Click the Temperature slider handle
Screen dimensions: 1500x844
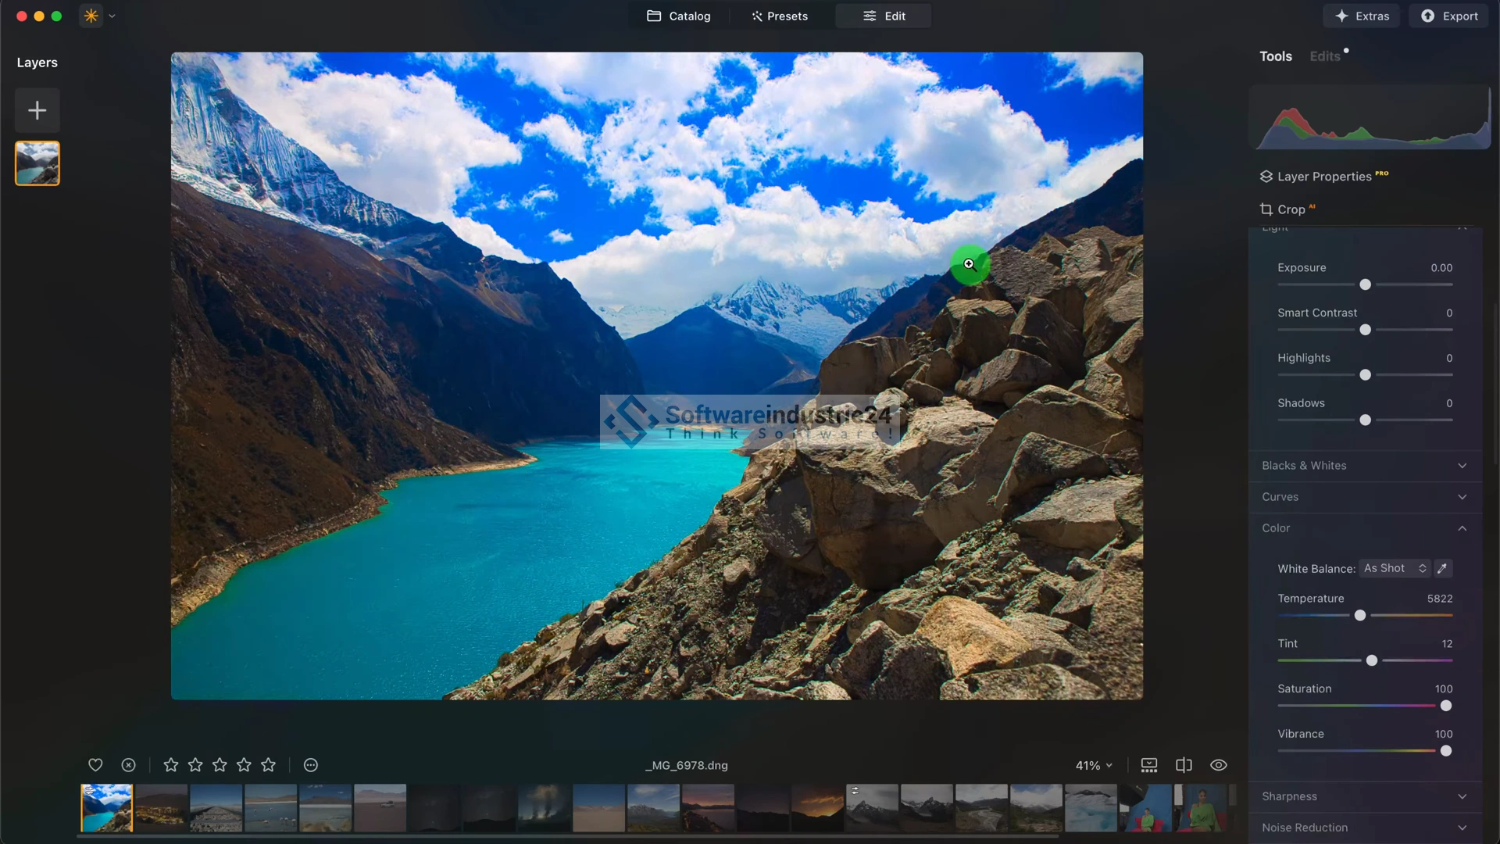[x=1360, y=616]
